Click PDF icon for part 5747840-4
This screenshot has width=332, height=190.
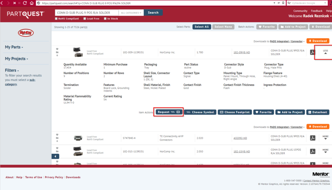click(313, 138)
